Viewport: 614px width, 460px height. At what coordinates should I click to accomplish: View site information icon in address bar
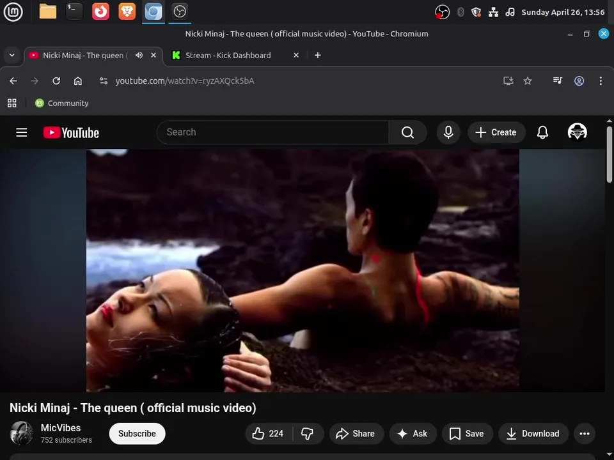[104, 81]
